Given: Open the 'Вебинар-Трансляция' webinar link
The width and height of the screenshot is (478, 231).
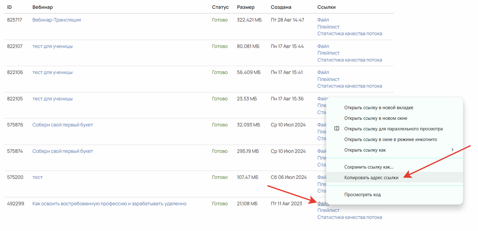Looking at the screenshot, I should pyautogui.click(x=57, y=20).
